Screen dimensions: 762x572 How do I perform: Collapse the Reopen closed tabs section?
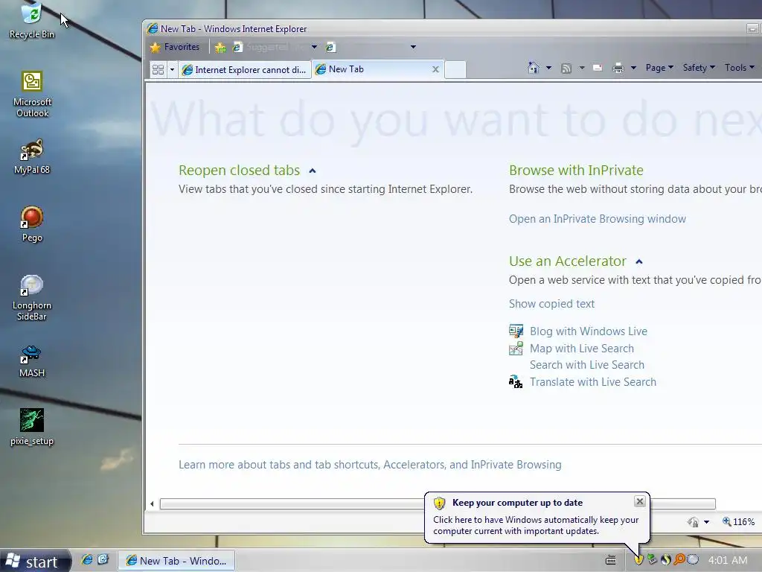coord(313,171)
